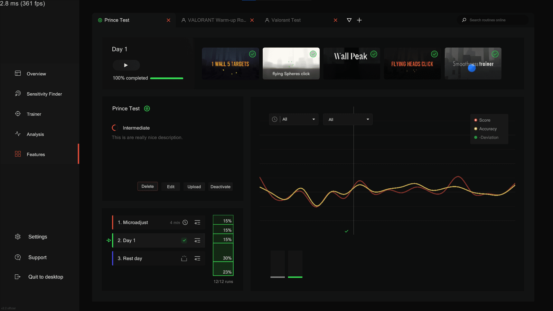Viewport: 553px width, 311px height.
Task: Open the plus icon to add tab
Action: click(359, 20)
